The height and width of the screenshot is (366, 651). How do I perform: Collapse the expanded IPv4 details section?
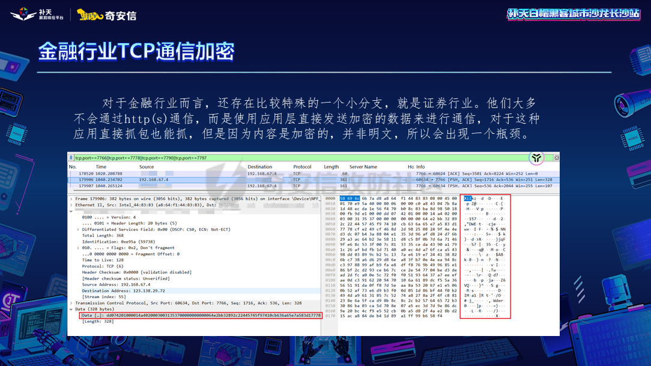coord(71,211)
